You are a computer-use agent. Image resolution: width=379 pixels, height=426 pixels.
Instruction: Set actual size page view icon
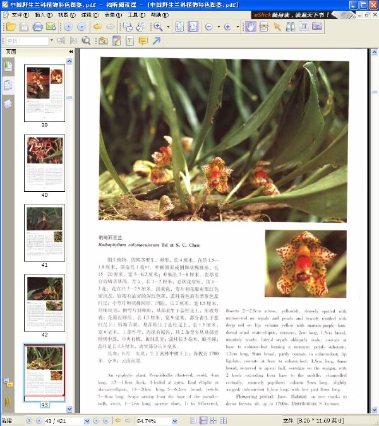[179, 27]
